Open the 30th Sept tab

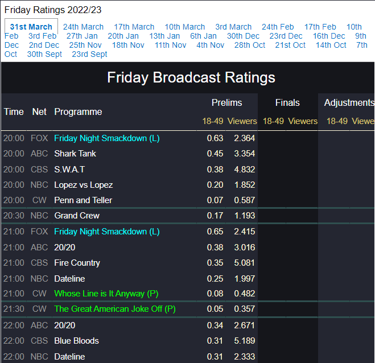(44, 54)
